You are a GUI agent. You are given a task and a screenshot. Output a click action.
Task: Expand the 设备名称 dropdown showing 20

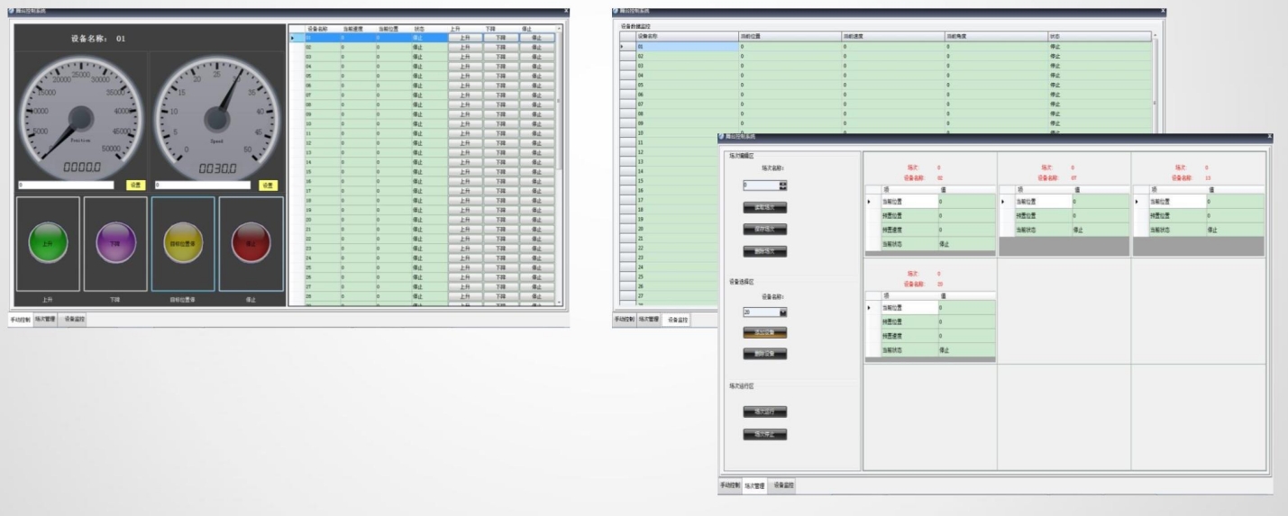pyautogui.click(x=782, y=312)
